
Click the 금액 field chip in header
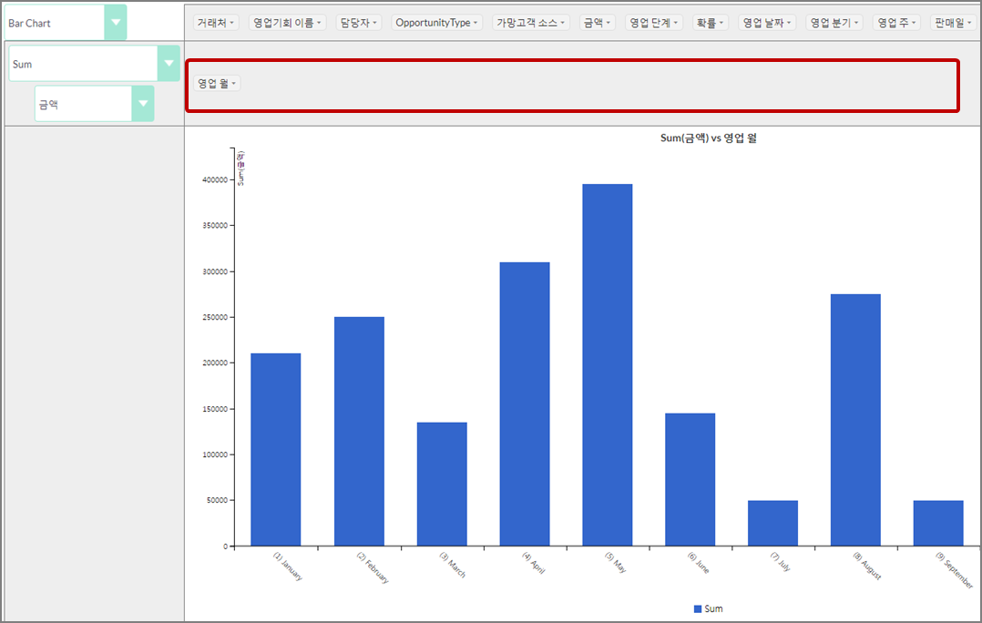click(597, 23)
